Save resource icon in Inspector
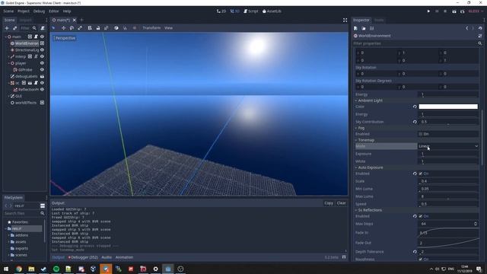The image size is (487, 274). coord(372,28)
